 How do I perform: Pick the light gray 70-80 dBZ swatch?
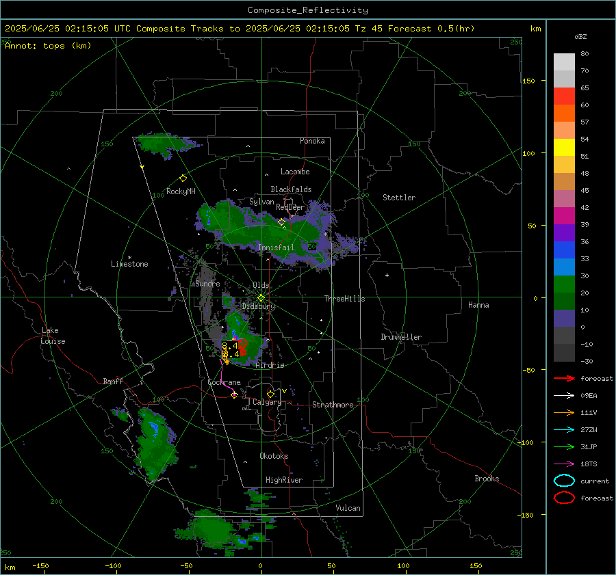564,62
